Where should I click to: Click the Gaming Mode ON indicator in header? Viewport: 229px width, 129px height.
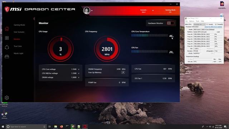[x=170, y=11]
